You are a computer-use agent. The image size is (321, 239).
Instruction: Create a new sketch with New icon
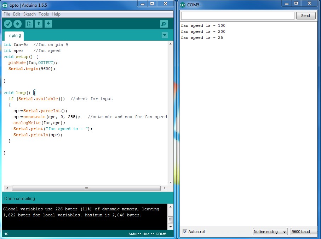(x=29, y=24)
